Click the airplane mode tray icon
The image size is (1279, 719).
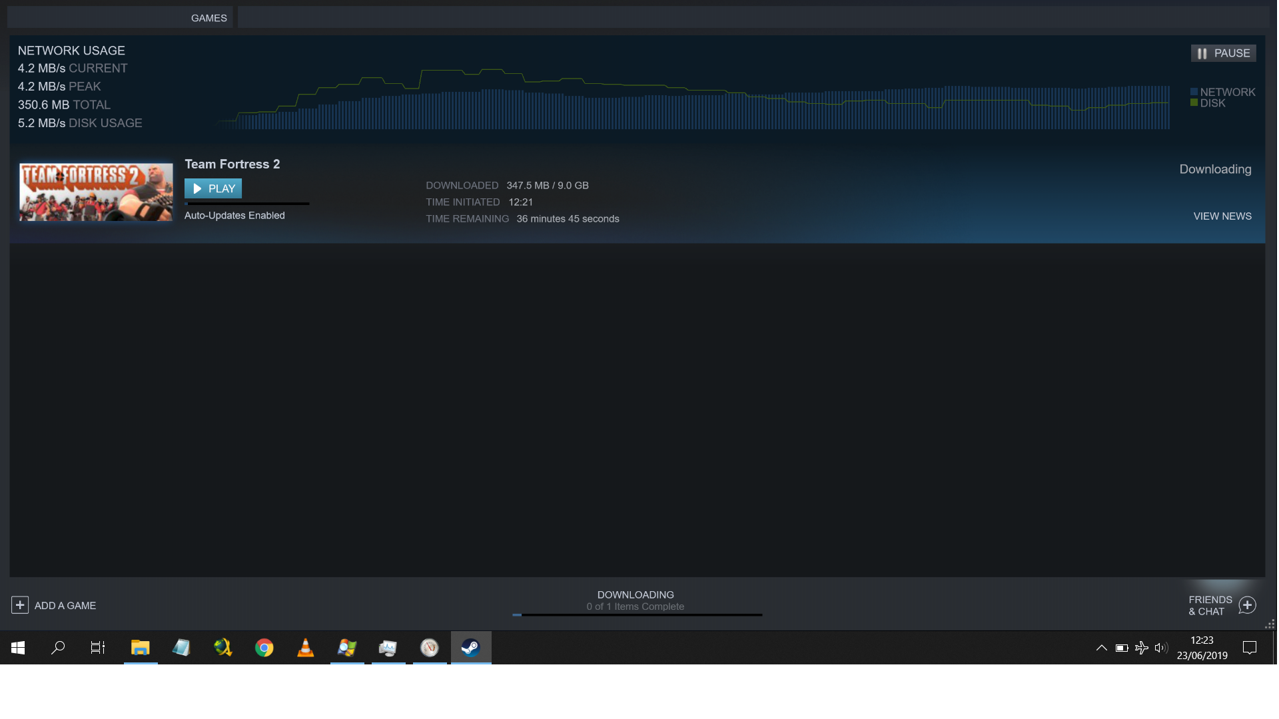[x=1142, y=648]
